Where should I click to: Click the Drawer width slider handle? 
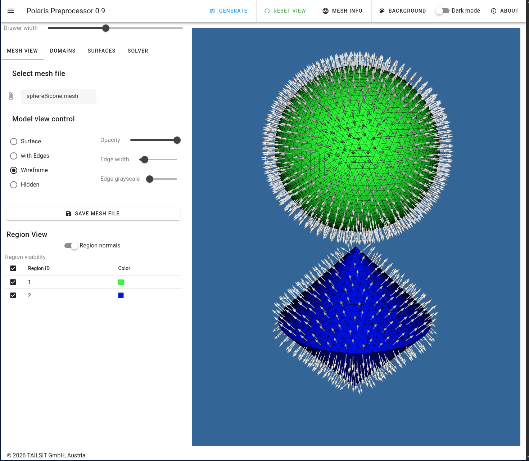(106, 28)
